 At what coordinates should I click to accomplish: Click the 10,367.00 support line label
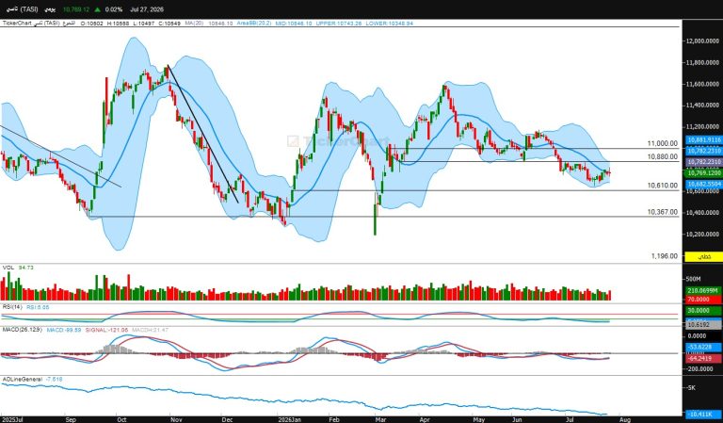[x=663, y=212]
